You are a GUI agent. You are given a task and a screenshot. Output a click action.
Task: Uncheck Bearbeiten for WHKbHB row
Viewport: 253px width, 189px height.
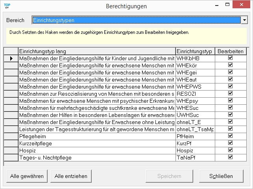point(231,58)
